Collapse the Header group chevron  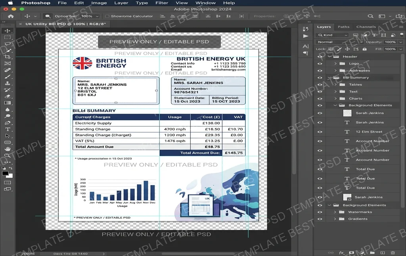point(329,56)
